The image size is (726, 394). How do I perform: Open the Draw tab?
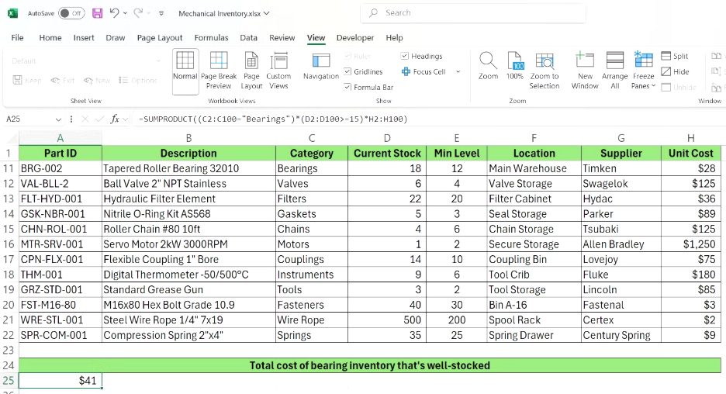[x=116, y=37]
